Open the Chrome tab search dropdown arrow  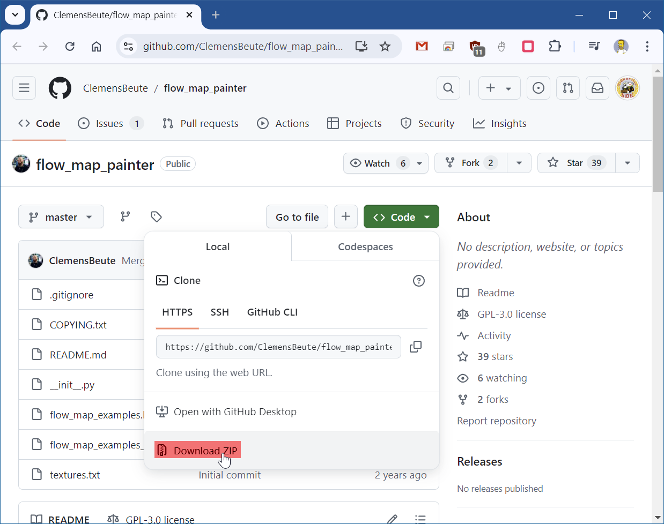pyautogui.click(x=15, y=15)
